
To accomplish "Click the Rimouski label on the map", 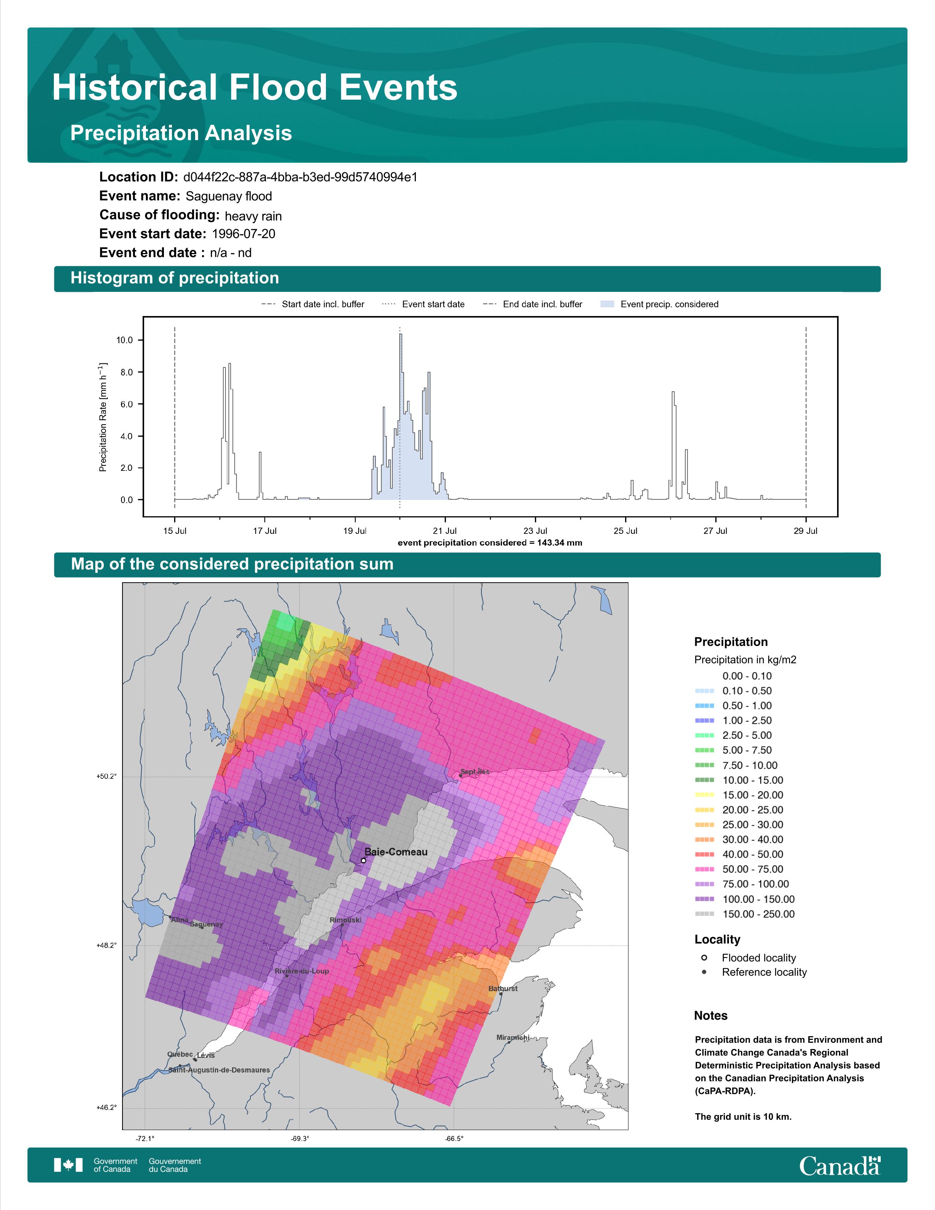I will [345, 920].
